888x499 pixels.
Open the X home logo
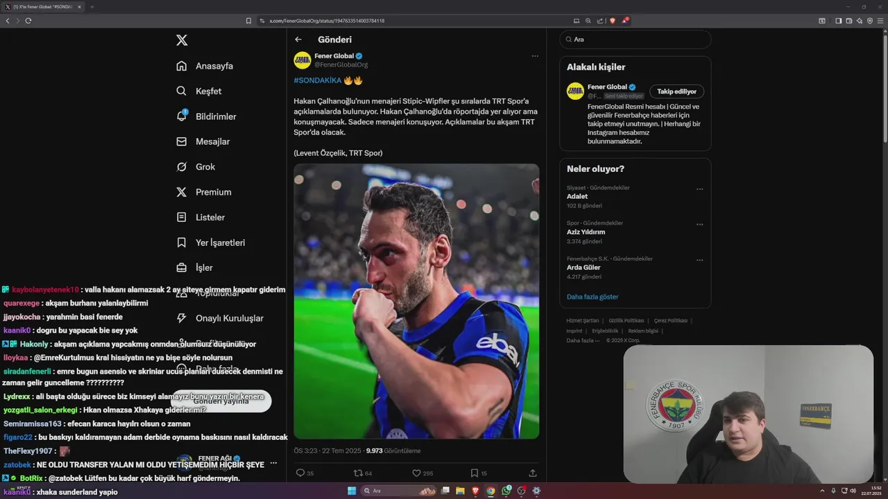point(182,40)
